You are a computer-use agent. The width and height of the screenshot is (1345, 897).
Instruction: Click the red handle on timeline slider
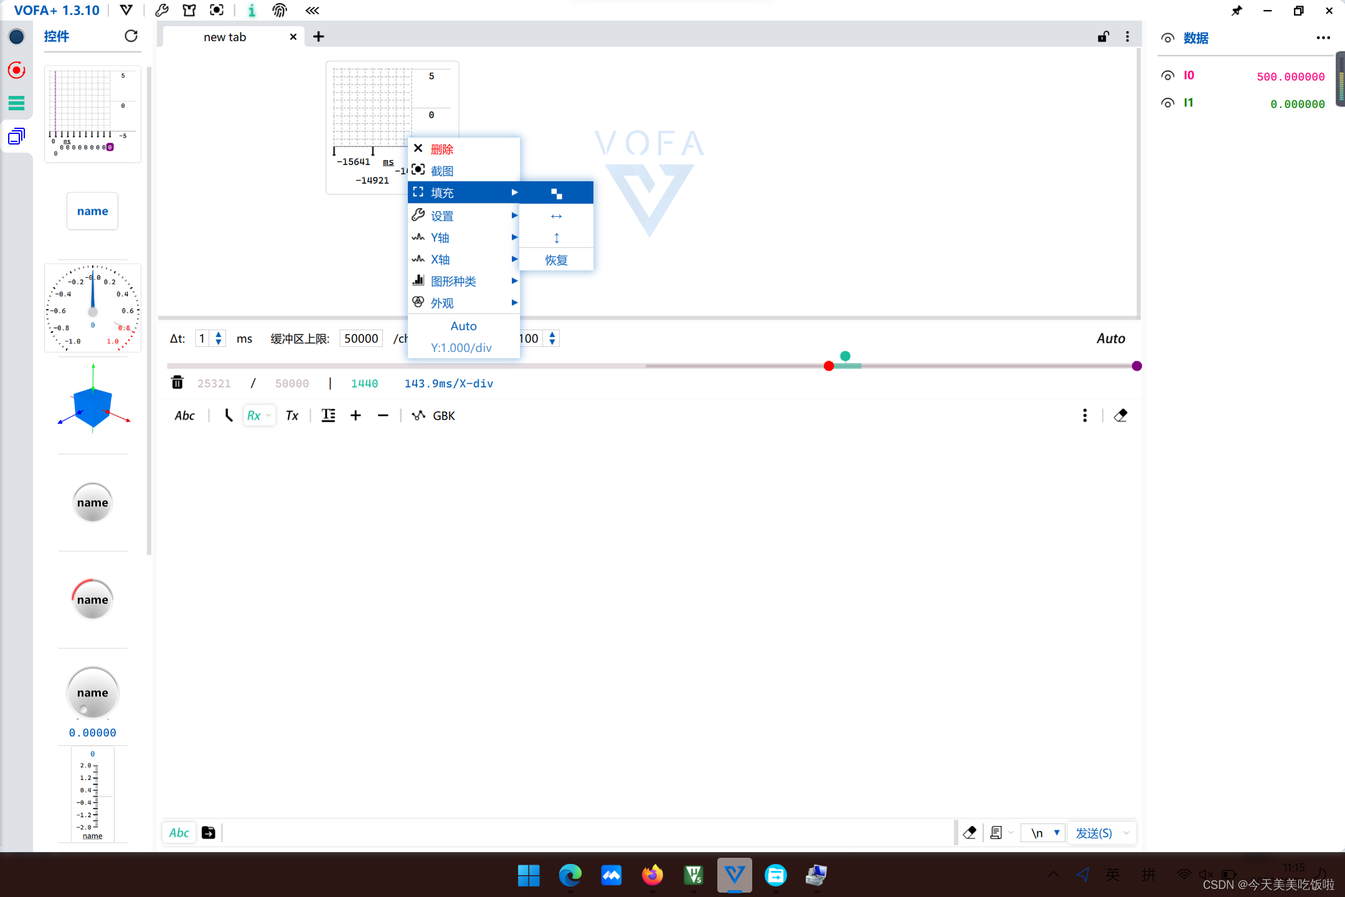pos(828,366)
